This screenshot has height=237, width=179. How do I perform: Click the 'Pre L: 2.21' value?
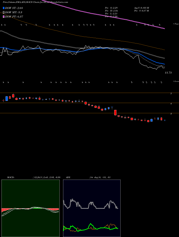[x=111, y=14]
